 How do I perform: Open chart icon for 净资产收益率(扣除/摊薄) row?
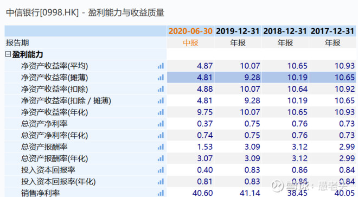pos(161,100)
